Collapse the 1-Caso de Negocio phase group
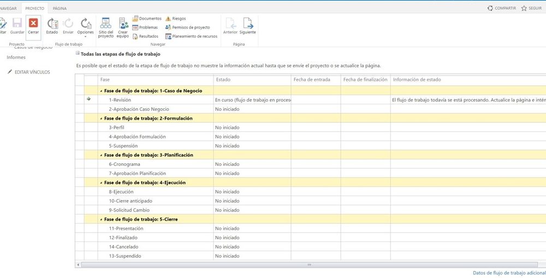The height and width of the screenshot is (278, 546). [102, 91]
